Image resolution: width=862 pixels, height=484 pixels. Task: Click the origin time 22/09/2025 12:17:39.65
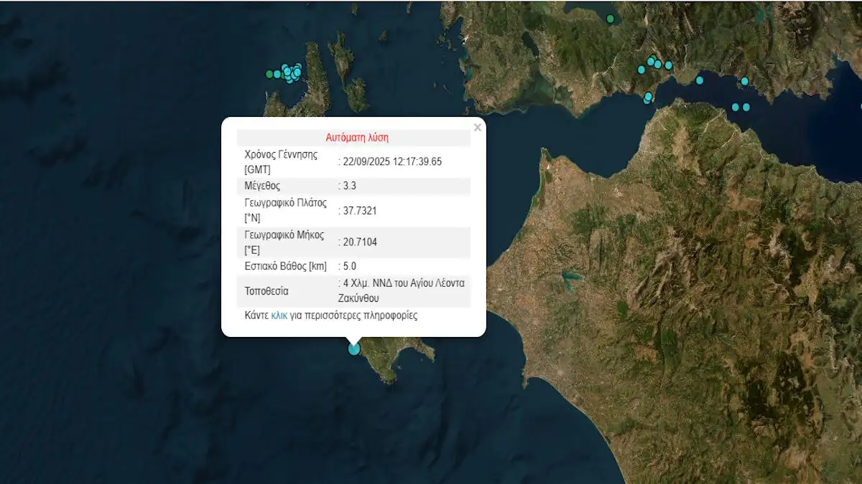click(391, 162)
